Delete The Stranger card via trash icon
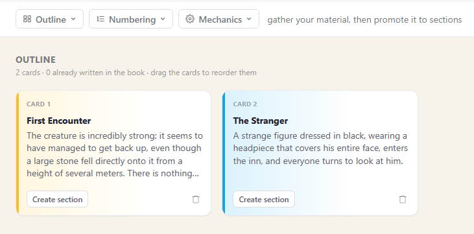This screenshot has height=234, width=474. 403,199
